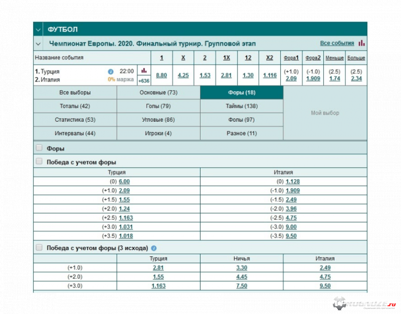Pick odds 8.80 for Turkey win

(x=161, y=75)
